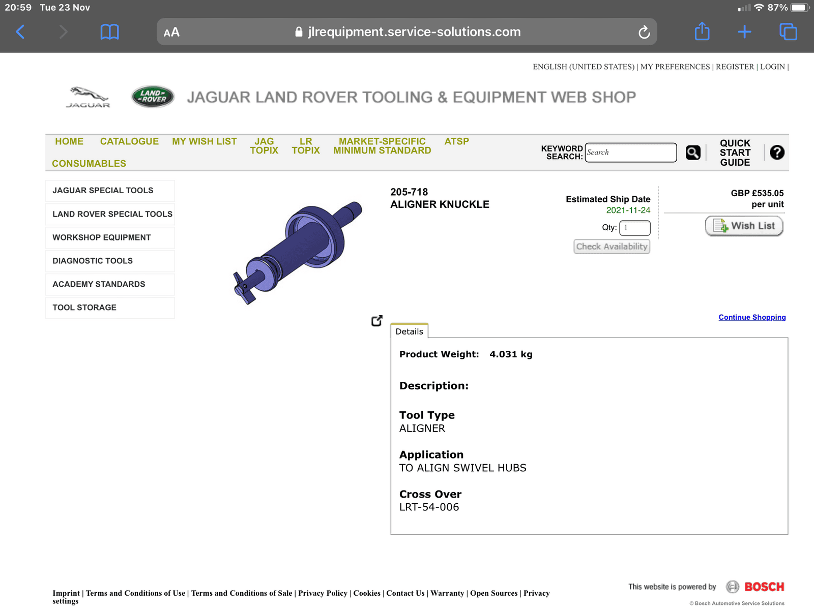Image resolution: width=814 pixels, height=610 pixels.
Task: Click the GBP £535.05 price text
Action: point(757,193)
